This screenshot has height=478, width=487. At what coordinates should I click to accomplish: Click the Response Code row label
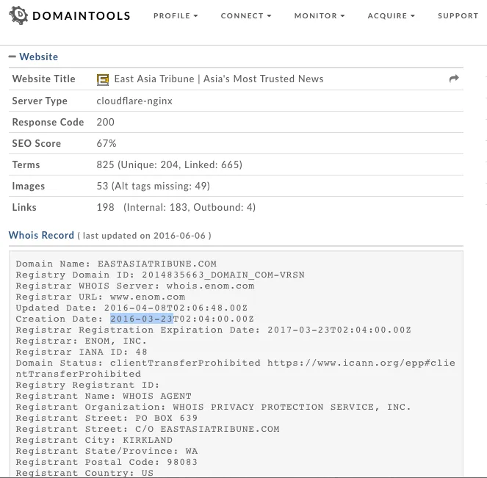pos(48,122)
